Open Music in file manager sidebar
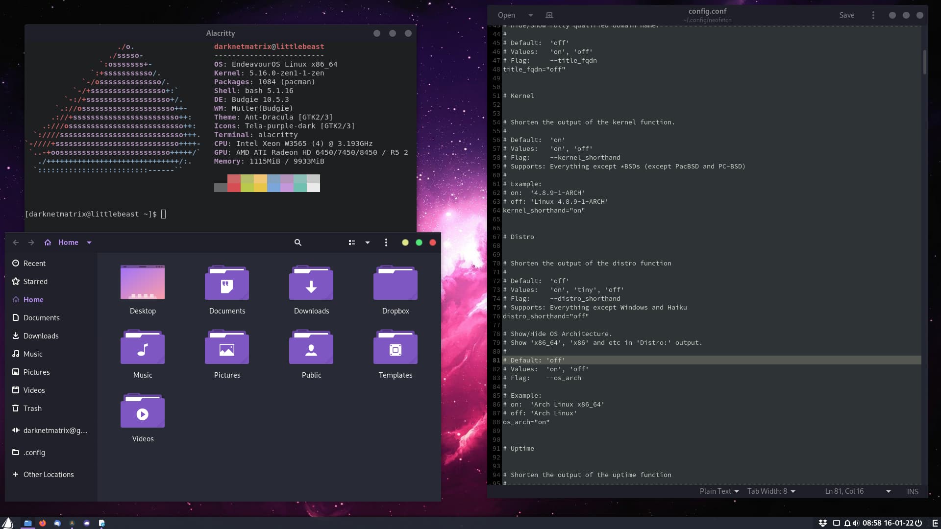The height and width of the screenshot is (529, 941). pyautogui.click(x=51, y=354)
